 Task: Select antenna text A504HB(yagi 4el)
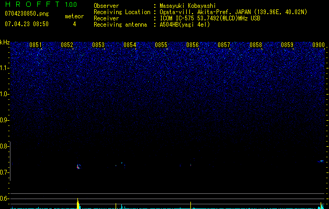click(185, 25)
